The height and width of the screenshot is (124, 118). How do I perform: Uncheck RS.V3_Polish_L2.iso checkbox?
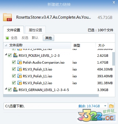14,83
